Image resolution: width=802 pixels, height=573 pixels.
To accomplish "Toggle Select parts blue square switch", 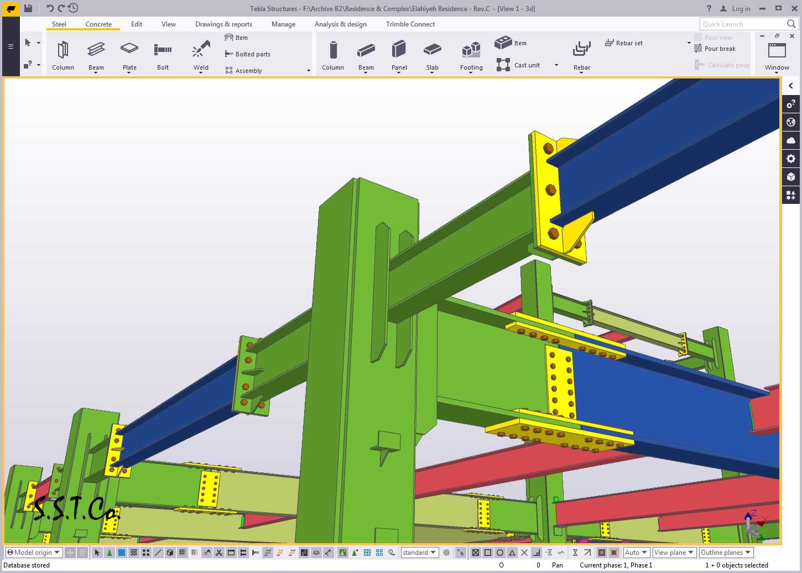I will click(x=122, y=553).
